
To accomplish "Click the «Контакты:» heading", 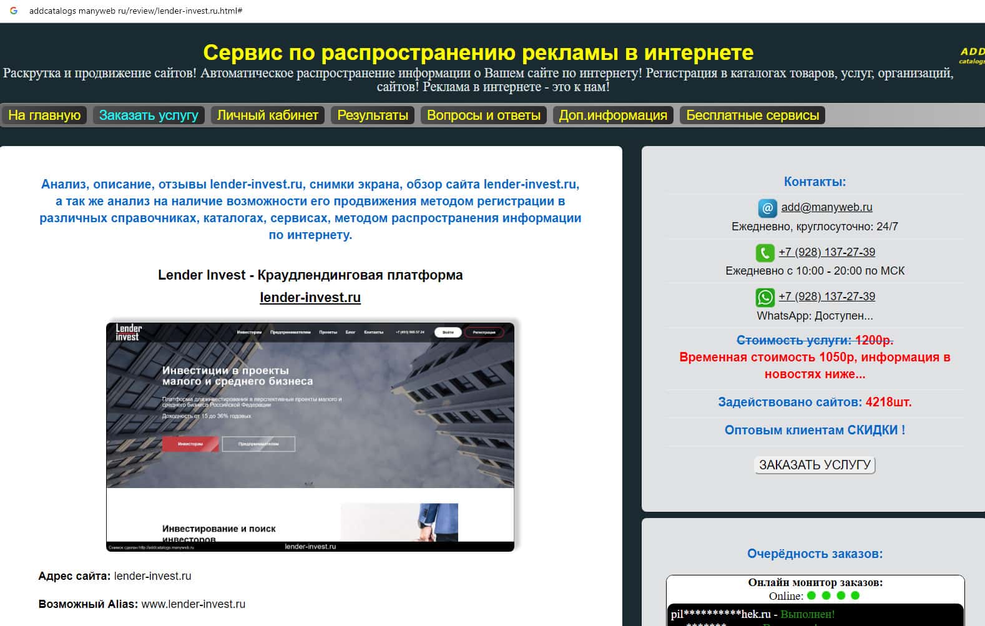I will coord(815,182).
